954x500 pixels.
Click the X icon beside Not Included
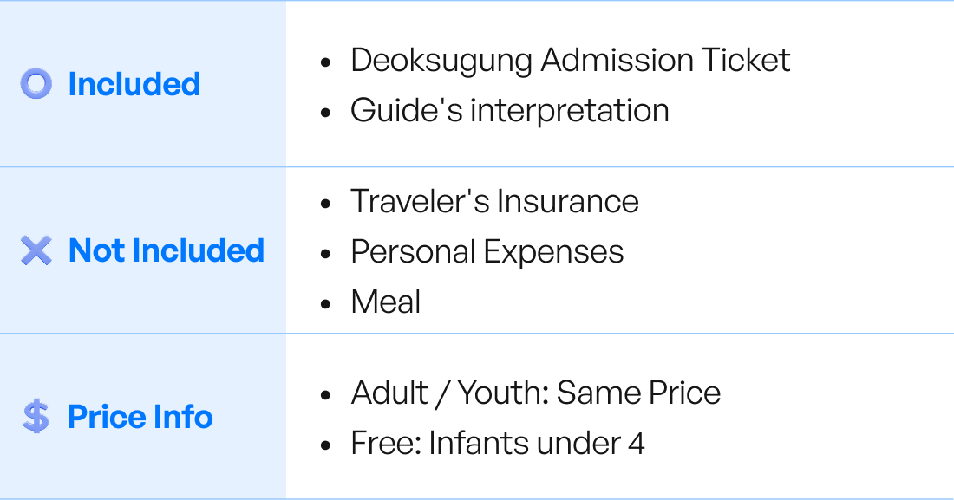click(x=36, y=250)
